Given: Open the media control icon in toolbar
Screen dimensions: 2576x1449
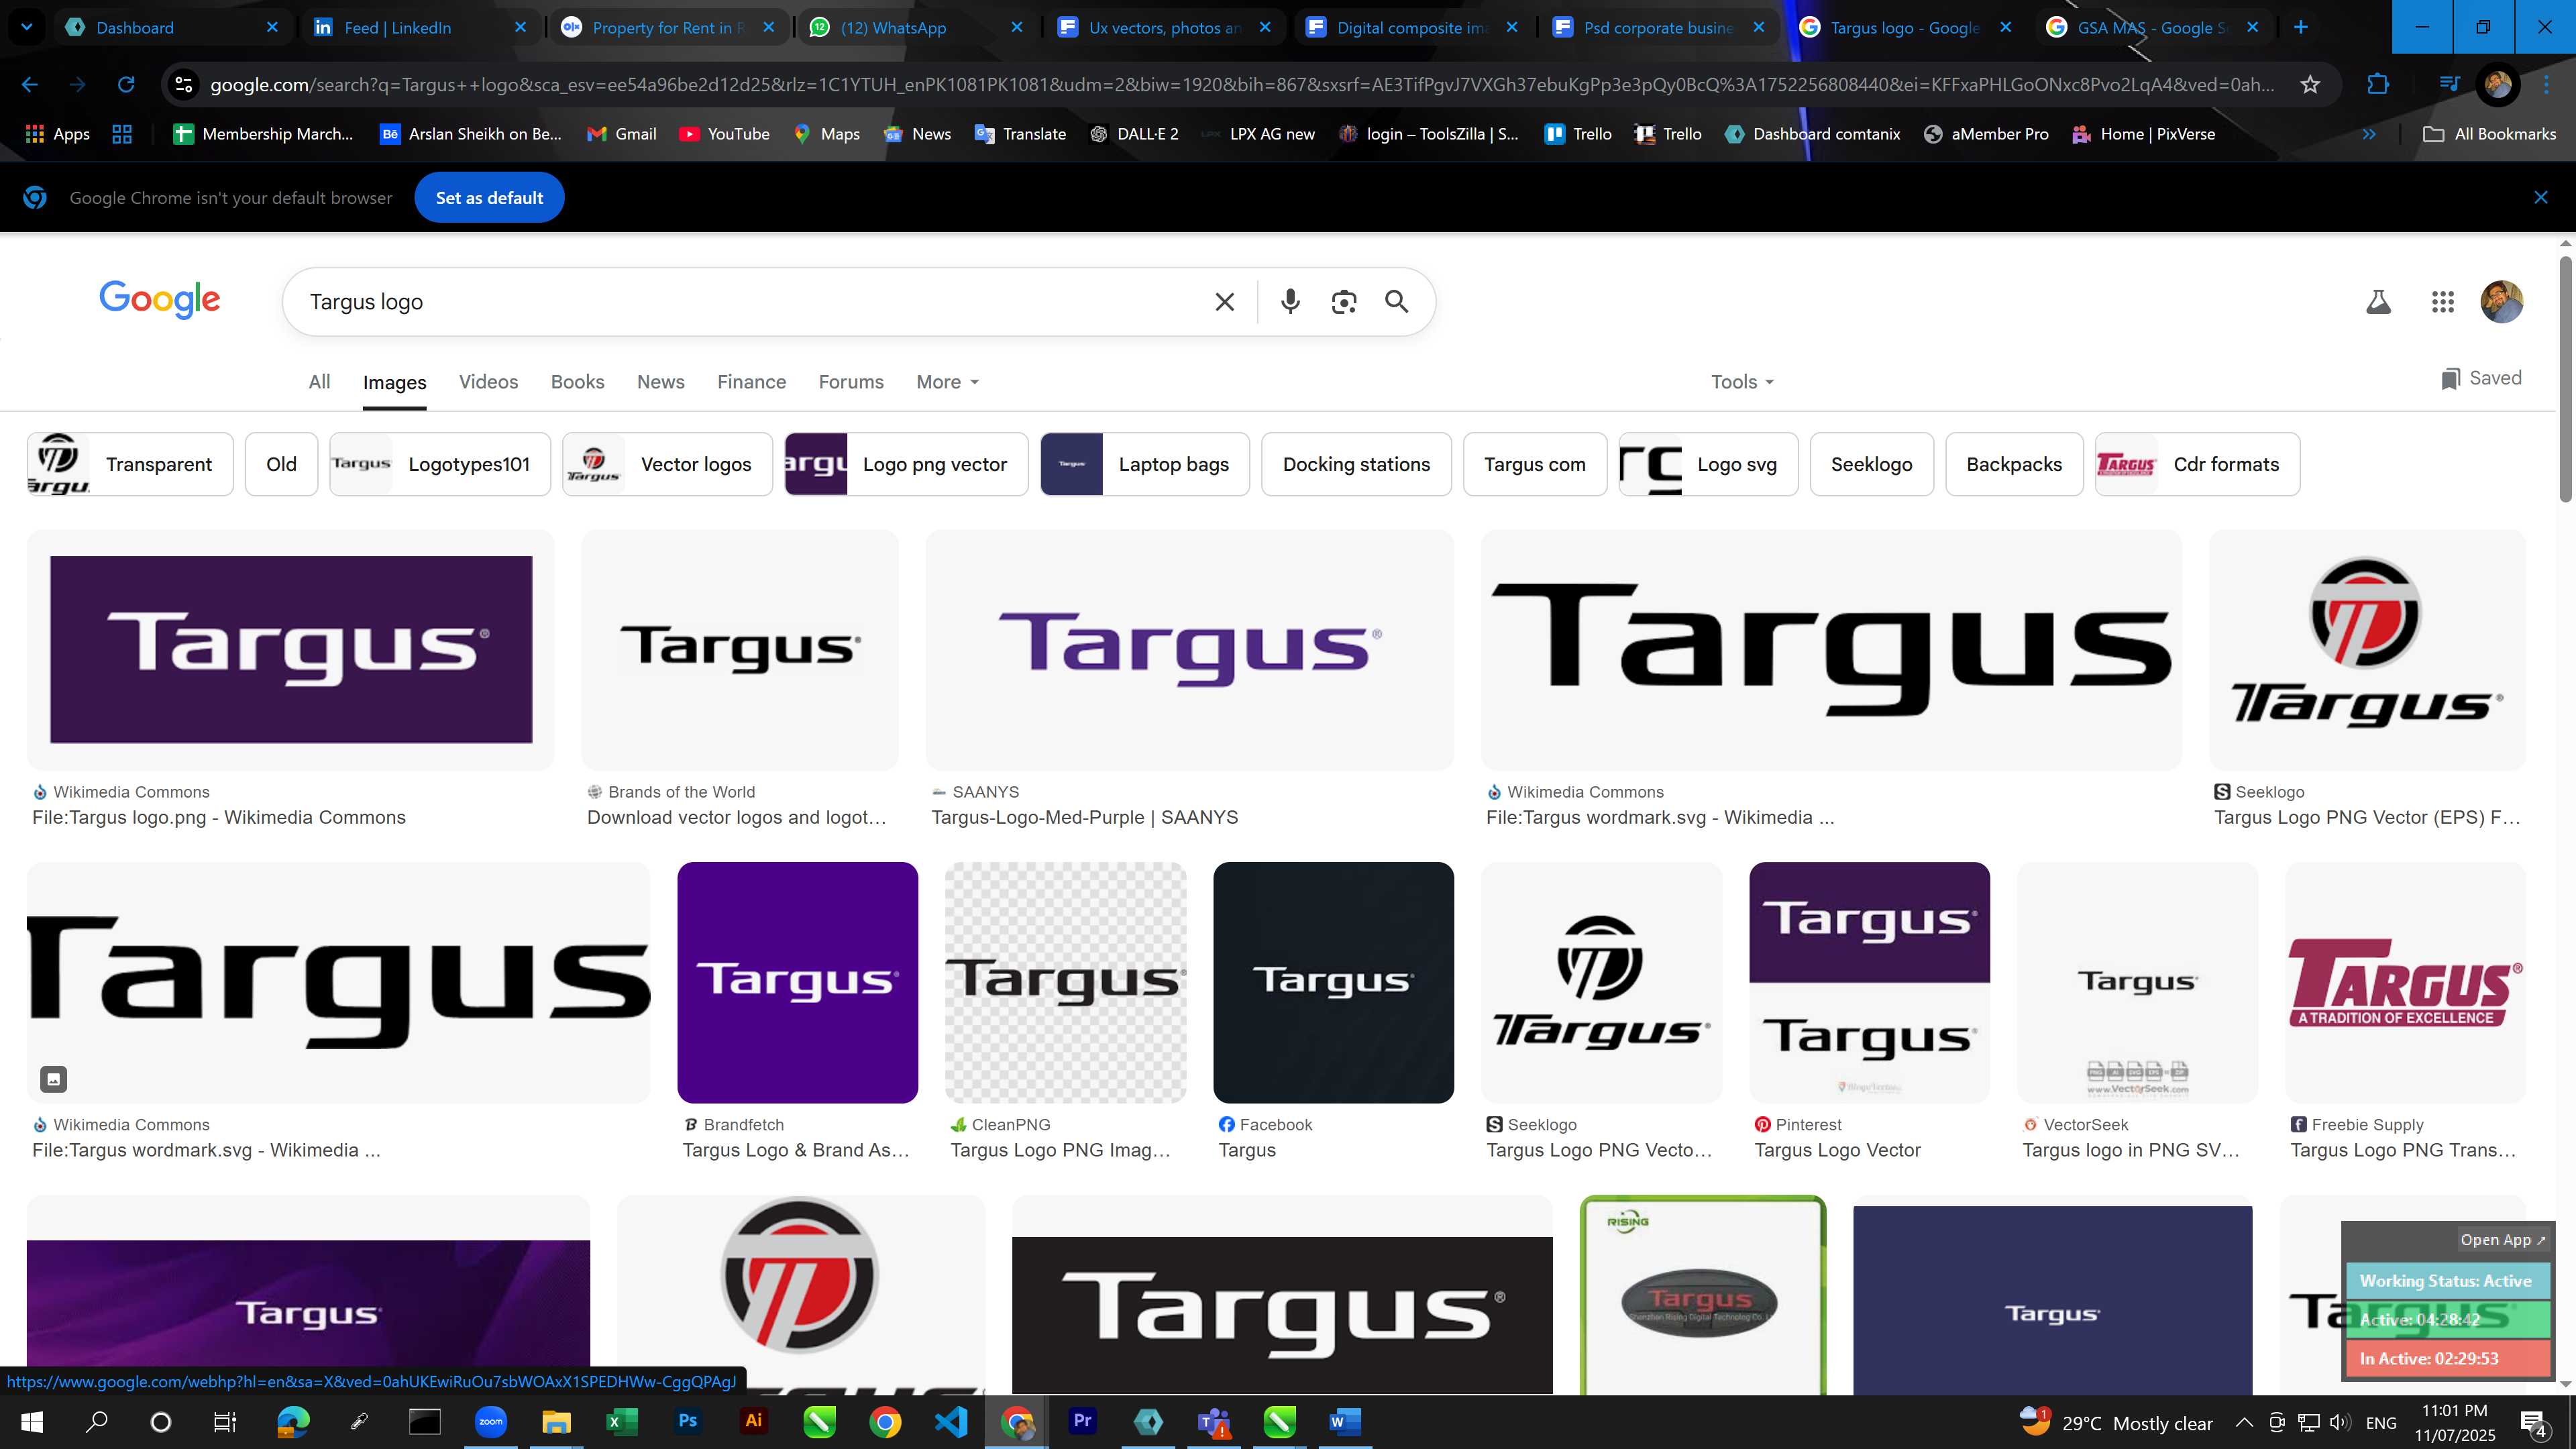Looking at the screenshot, I should (2448, 85).
